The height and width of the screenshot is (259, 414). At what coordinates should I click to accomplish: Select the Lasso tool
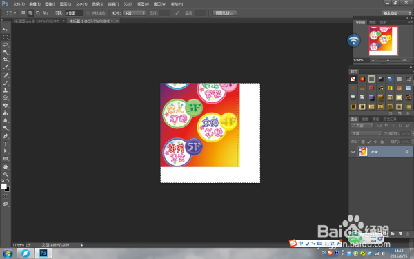pyautogui.click(x=6, y=44)
